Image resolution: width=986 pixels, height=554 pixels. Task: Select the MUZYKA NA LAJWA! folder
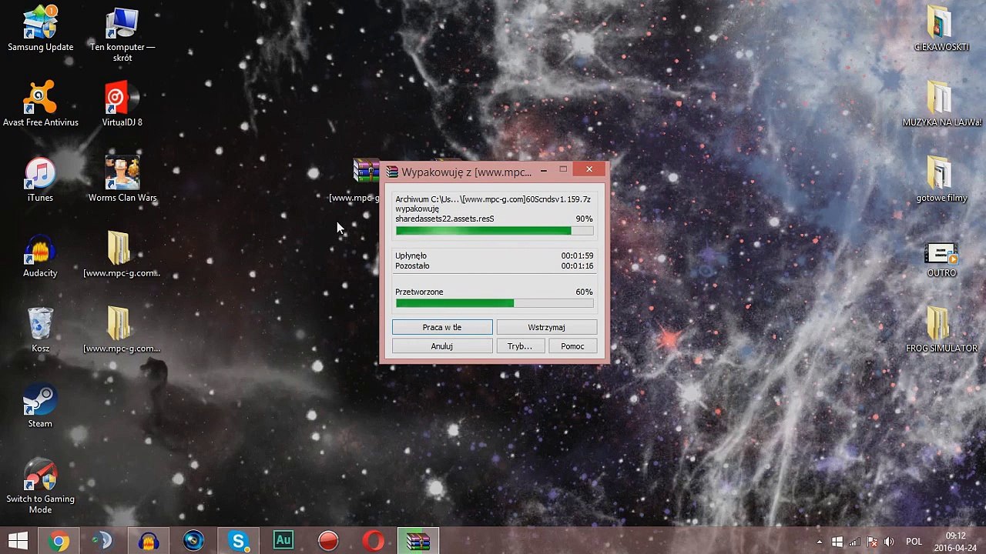coord(941,104)
